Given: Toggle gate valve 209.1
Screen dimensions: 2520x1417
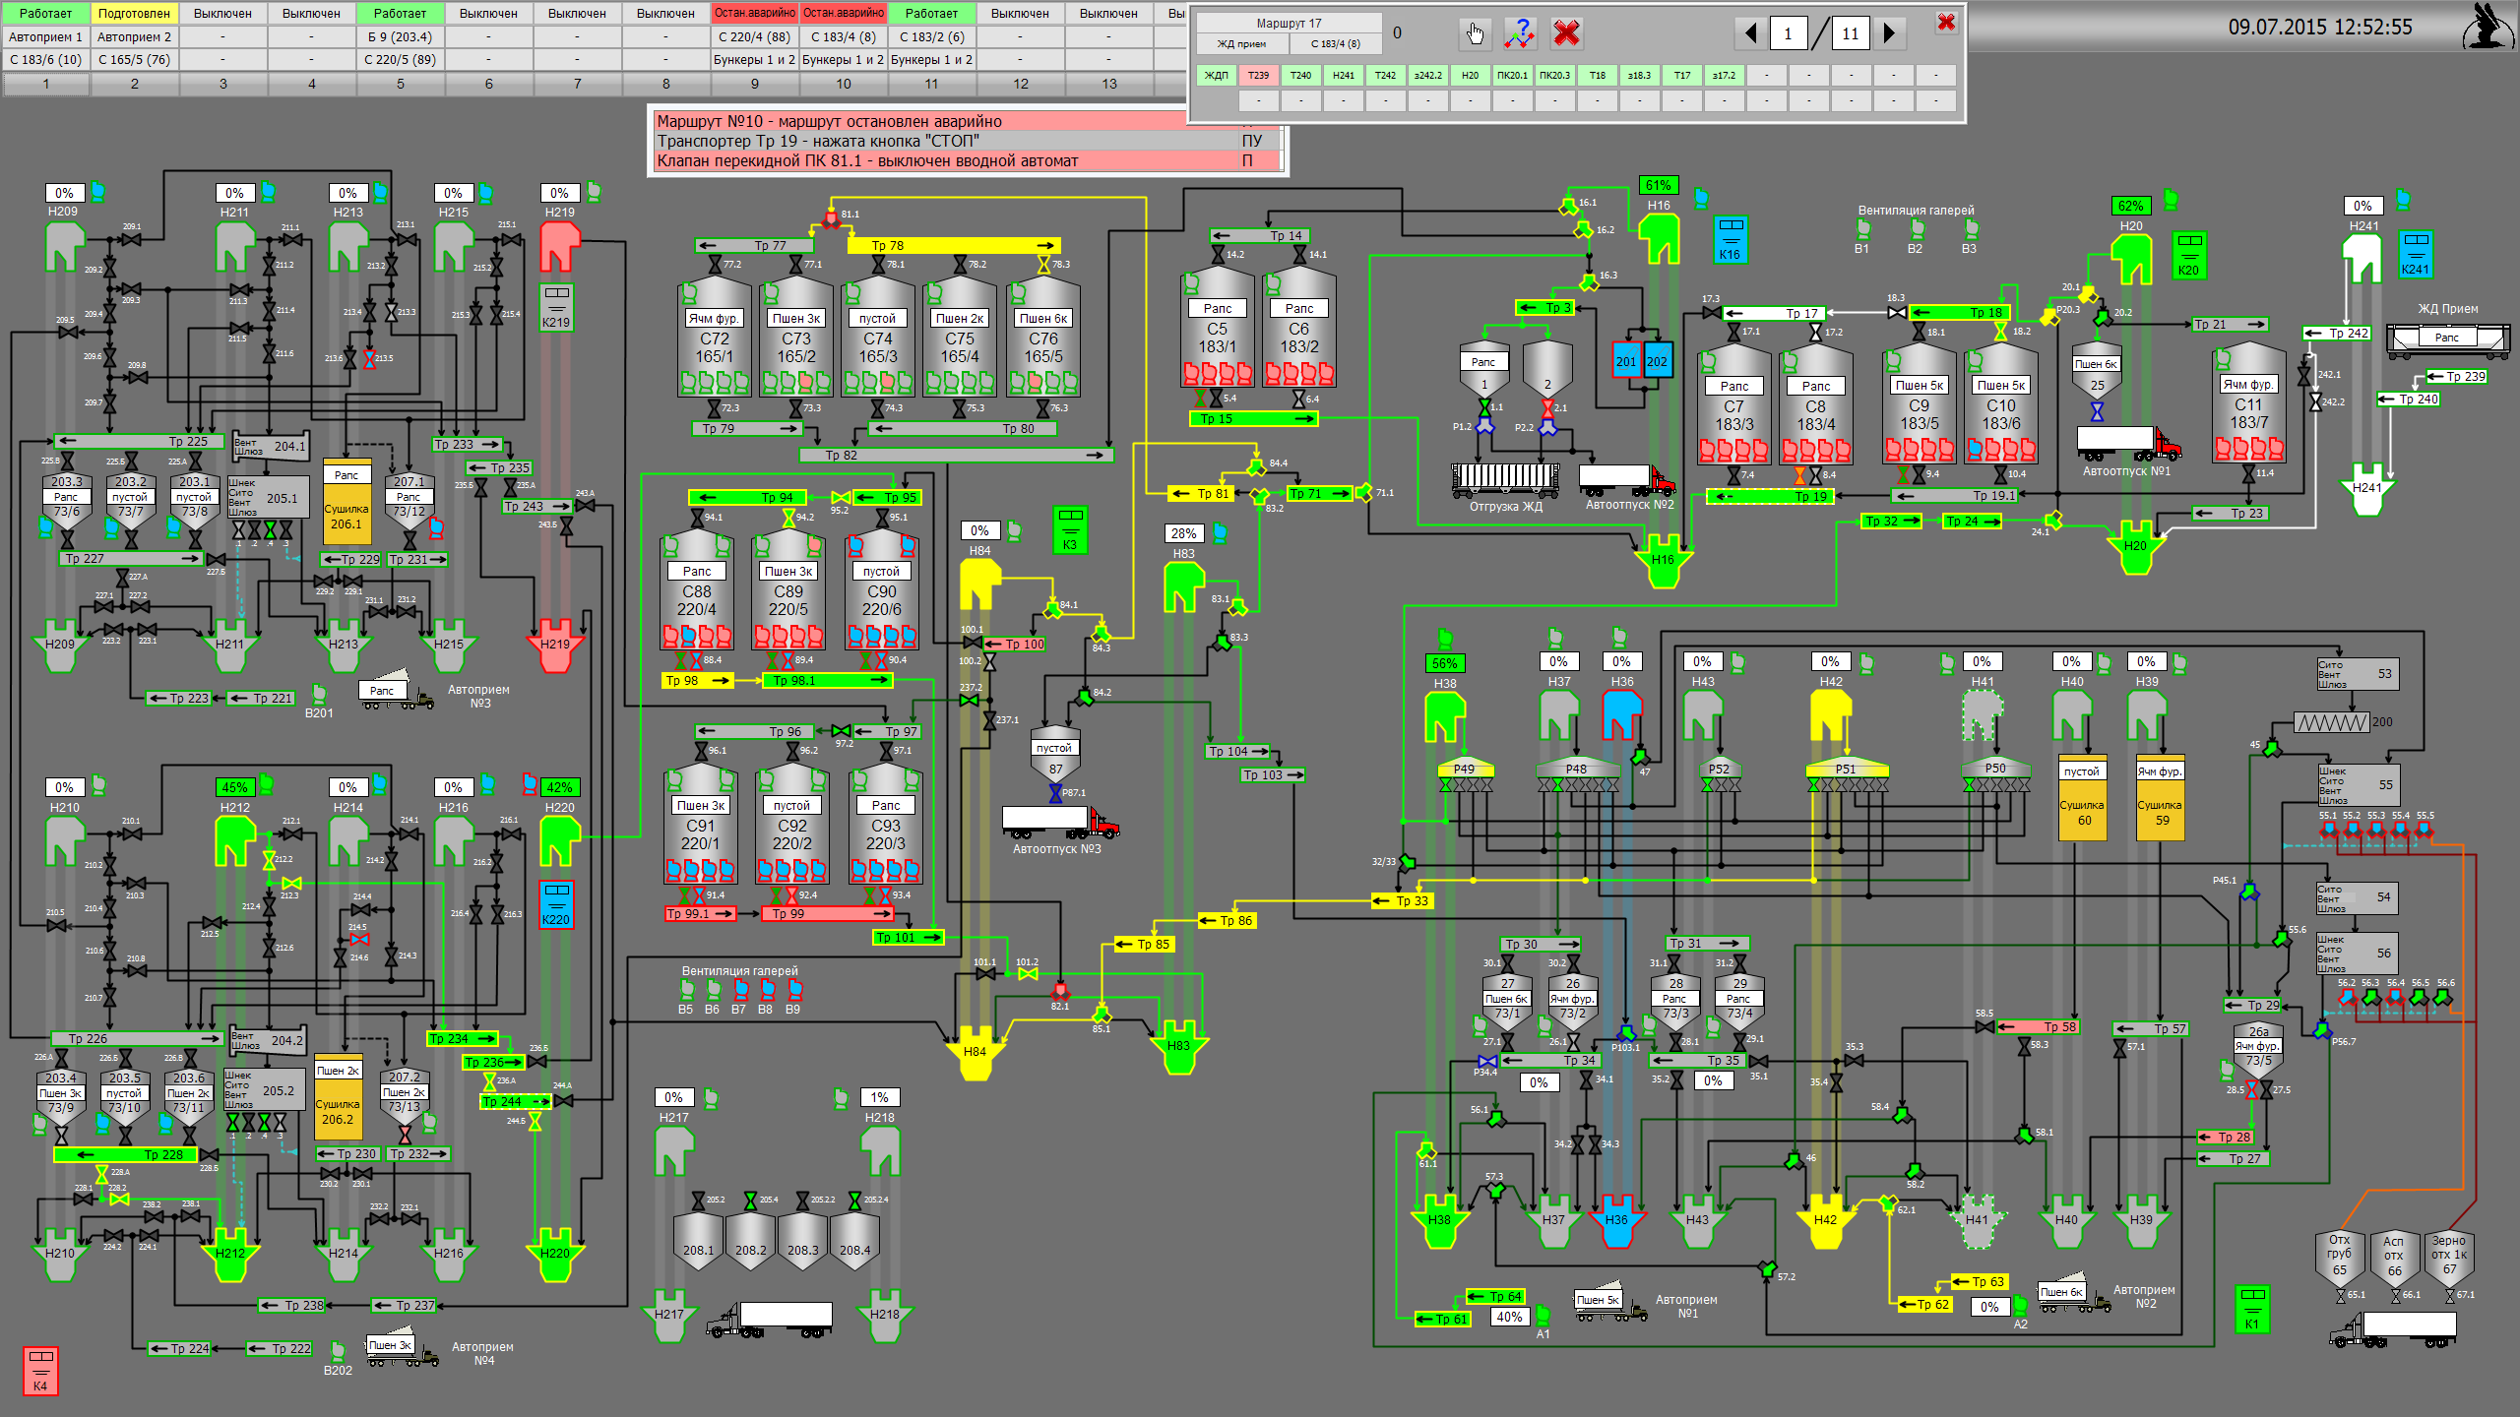Looking at the screenshot, I should coord(132,239).
